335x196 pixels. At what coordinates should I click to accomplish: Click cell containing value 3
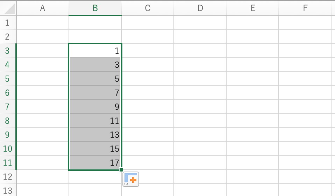pyautogui.click(x=95, y=65)
